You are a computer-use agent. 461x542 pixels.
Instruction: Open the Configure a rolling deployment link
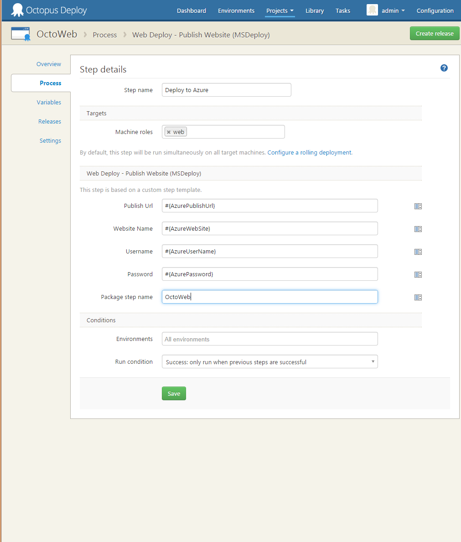pyautogui.click(x=309, y=152)
